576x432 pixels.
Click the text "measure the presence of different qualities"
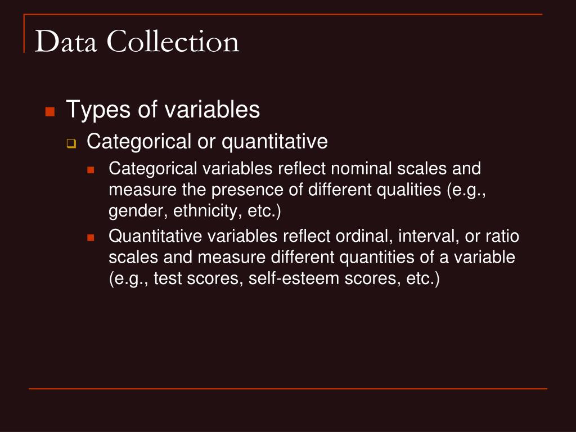pyautogui.click(x=274, y=190)
